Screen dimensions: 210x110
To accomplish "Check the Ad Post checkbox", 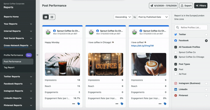I will point(176,74).
